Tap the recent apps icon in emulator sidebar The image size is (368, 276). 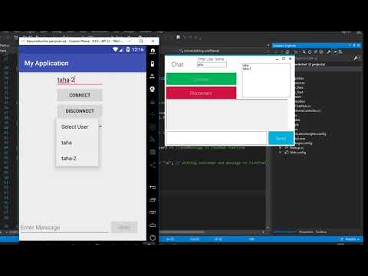[x=153, y=199]
